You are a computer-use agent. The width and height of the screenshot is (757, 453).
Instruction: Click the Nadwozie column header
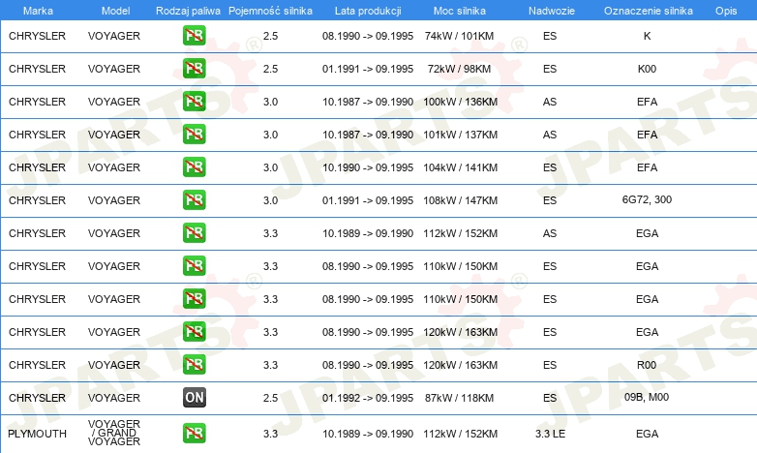click(x=552, y=11)
